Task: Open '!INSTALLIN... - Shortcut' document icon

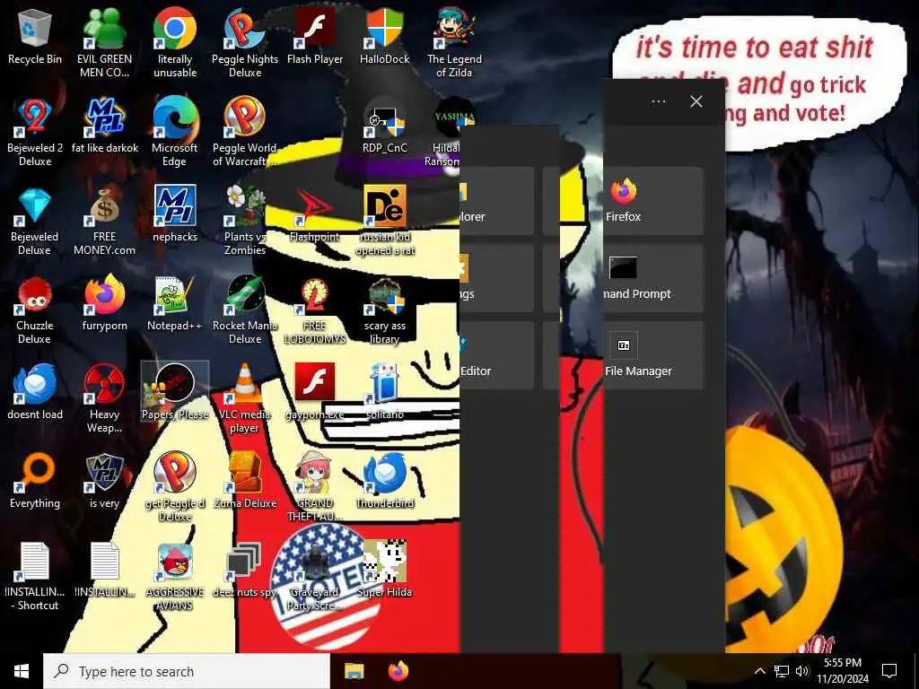Action: pyautogui.click(x=35, y=576)
